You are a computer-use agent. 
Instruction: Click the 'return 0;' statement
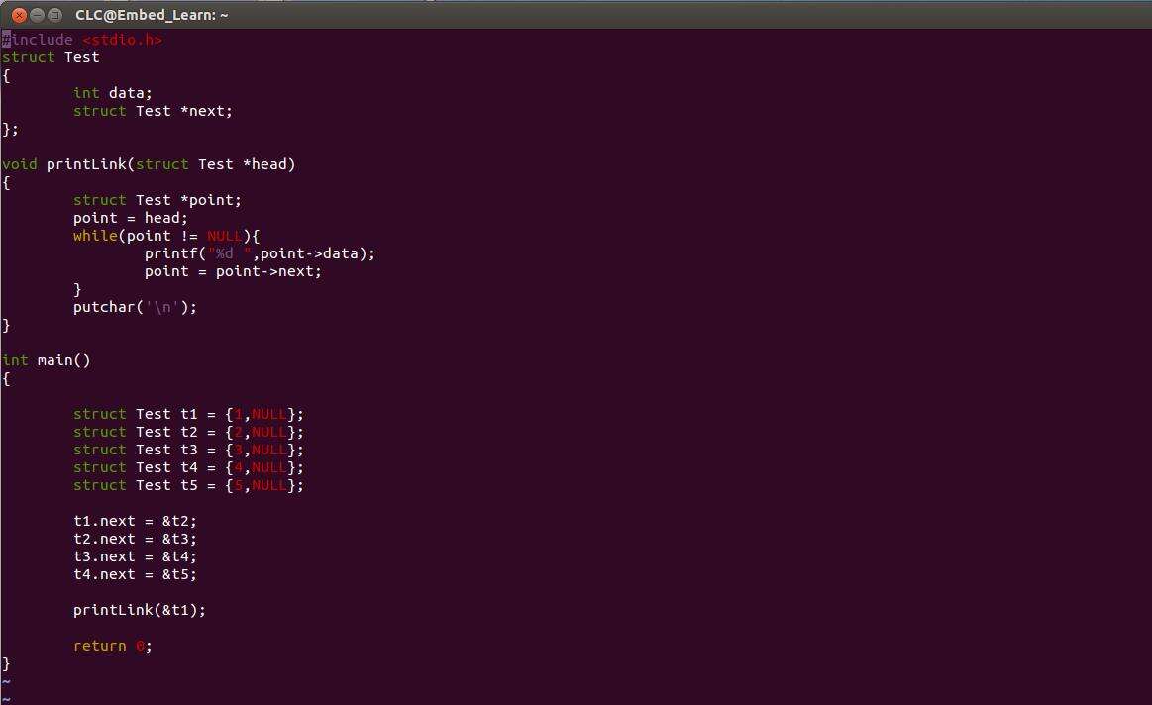(113, 646)
